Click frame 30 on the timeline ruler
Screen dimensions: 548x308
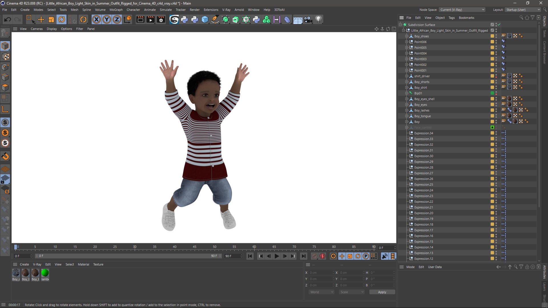click(135, 247)
